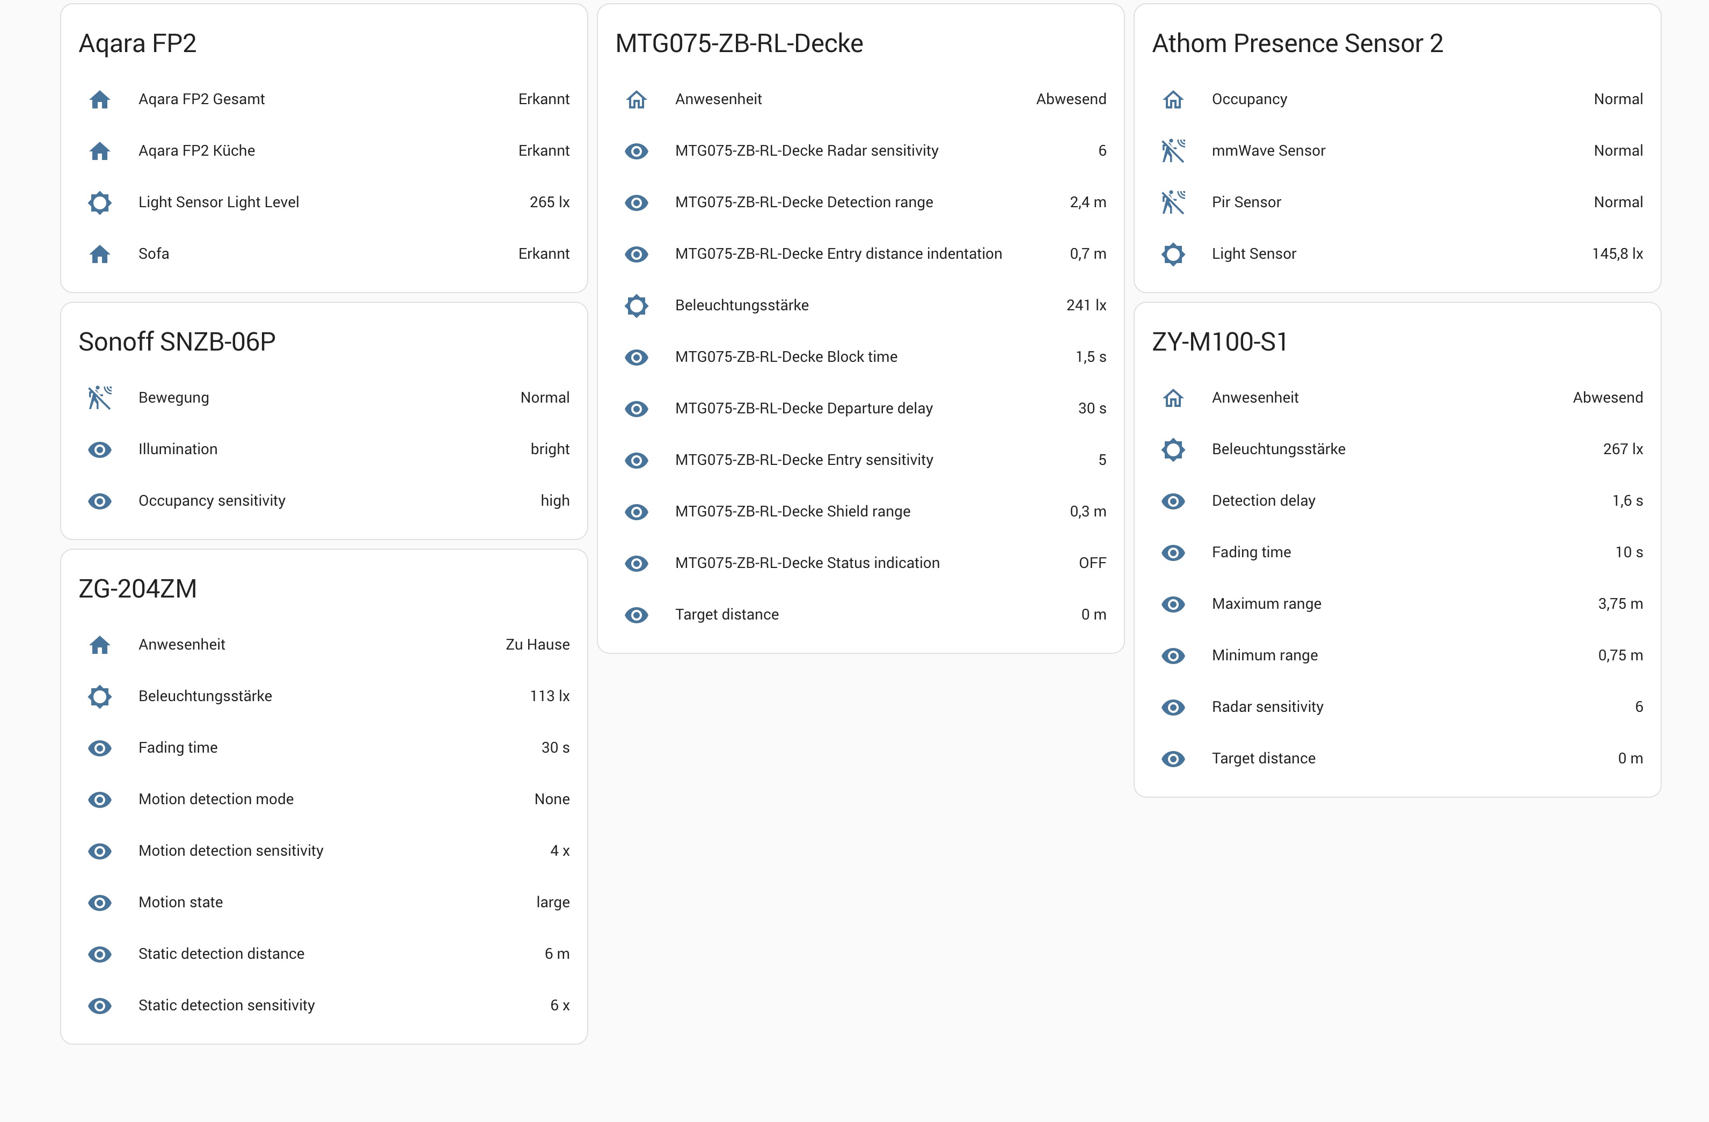Click Illumination bright state in Sonoff card
This screenshot has width=1709, height=1122.
pyautogui.click(x=549, y=449)
